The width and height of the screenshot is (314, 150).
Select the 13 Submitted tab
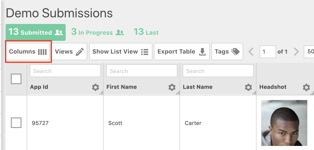pos(36,32)
